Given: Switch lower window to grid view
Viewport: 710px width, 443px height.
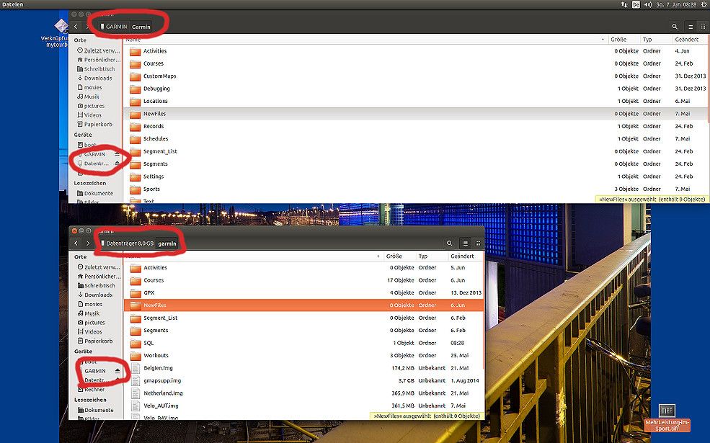Looking at the screenshot, I should [x=477, y=243].
